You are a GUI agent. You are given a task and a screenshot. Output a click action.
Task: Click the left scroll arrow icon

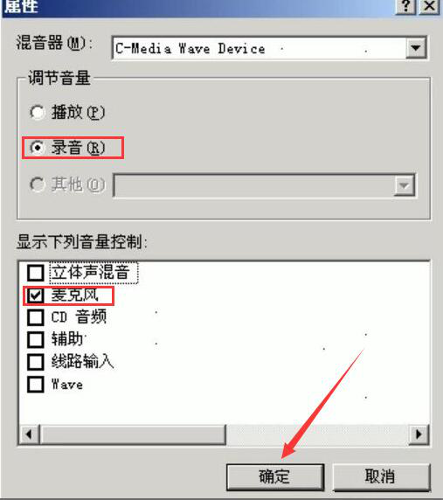coord(30,434)
